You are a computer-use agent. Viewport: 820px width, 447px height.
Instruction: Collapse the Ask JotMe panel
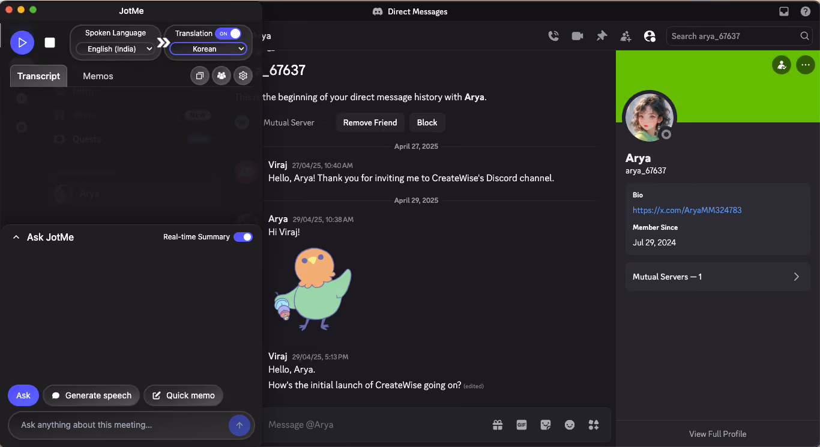(16, 237)
